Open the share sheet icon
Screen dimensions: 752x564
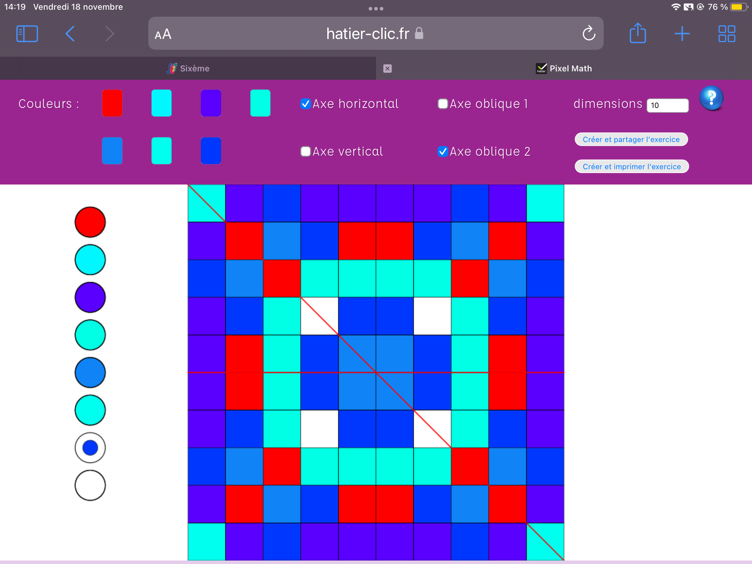(x=637, y=34)
